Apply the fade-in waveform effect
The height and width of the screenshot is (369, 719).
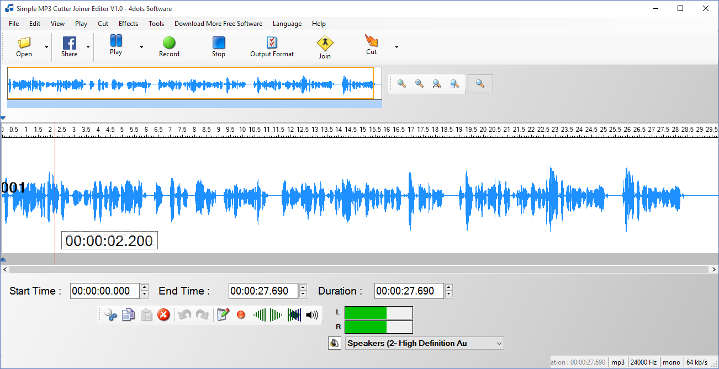click(260, 315)
